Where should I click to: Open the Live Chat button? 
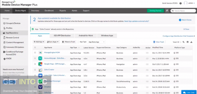tap(189, 92)
